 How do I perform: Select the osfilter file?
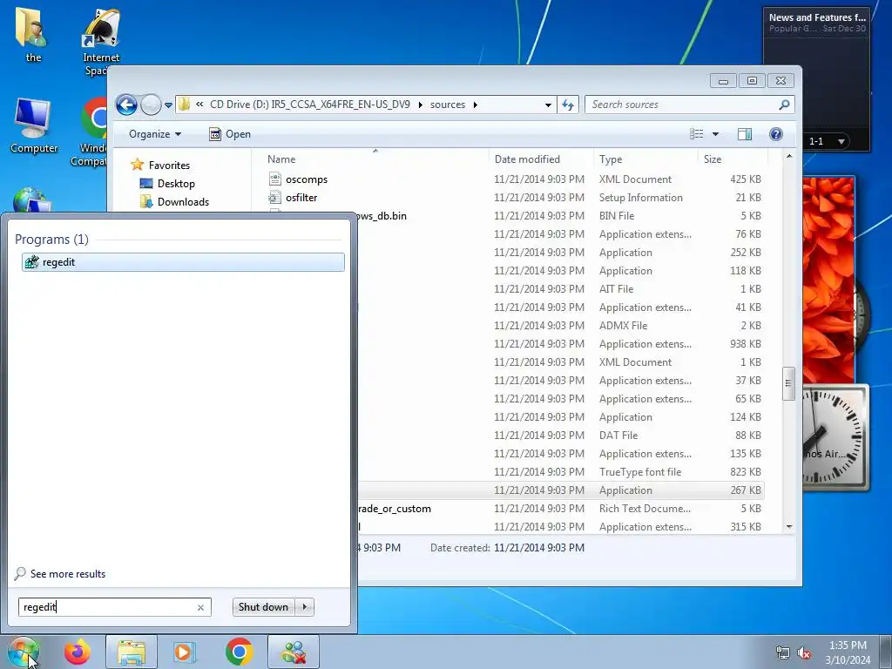301,198
